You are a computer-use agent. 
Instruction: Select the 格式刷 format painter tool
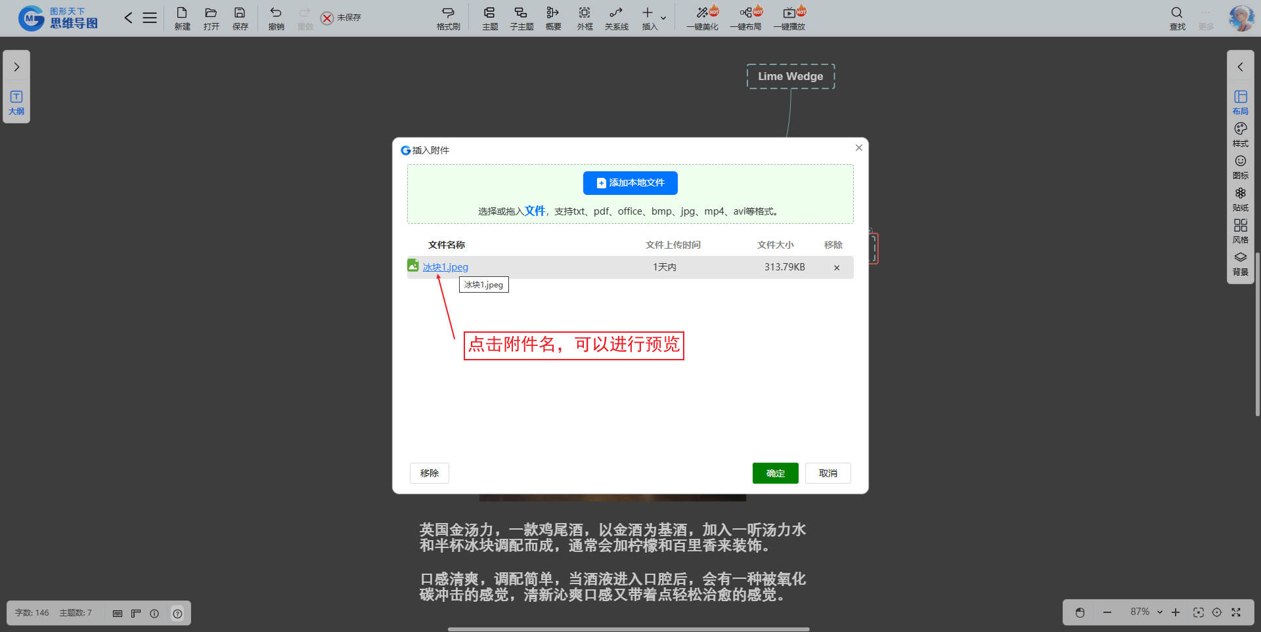coord(448,18)
